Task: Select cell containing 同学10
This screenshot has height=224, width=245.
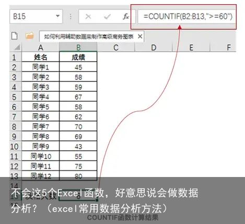Action: (x=40, y=156)
